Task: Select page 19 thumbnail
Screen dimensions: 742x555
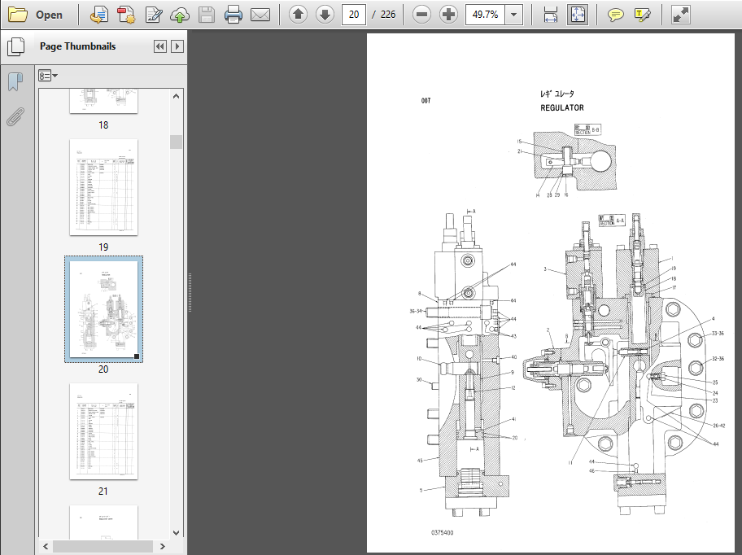Action: point(103,187)
